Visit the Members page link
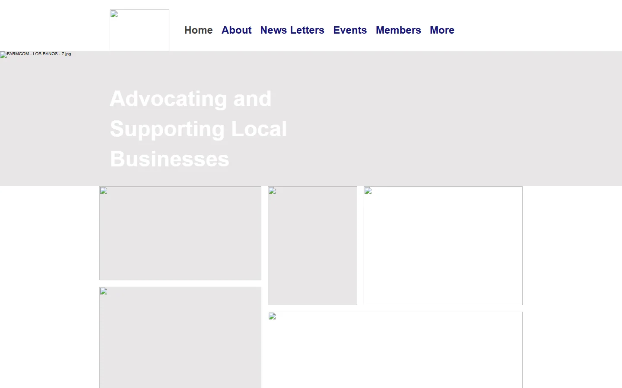 (x=398, y=30)
